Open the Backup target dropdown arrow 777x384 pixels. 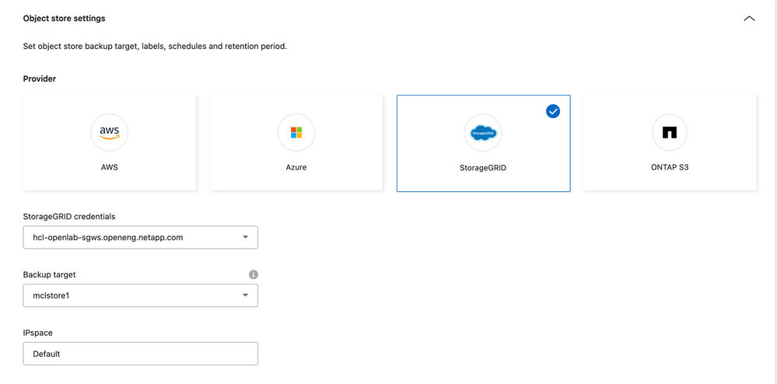[x=245, y=295]
